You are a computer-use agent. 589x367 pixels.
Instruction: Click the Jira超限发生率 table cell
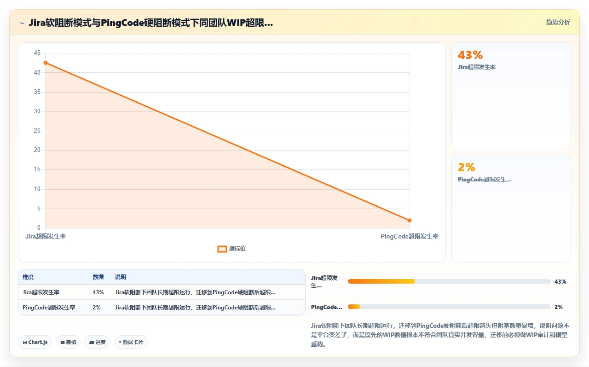click(x=41, y=292)
